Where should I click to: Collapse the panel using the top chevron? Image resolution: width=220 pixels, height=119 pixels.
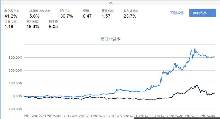click(x=111, y=3)
